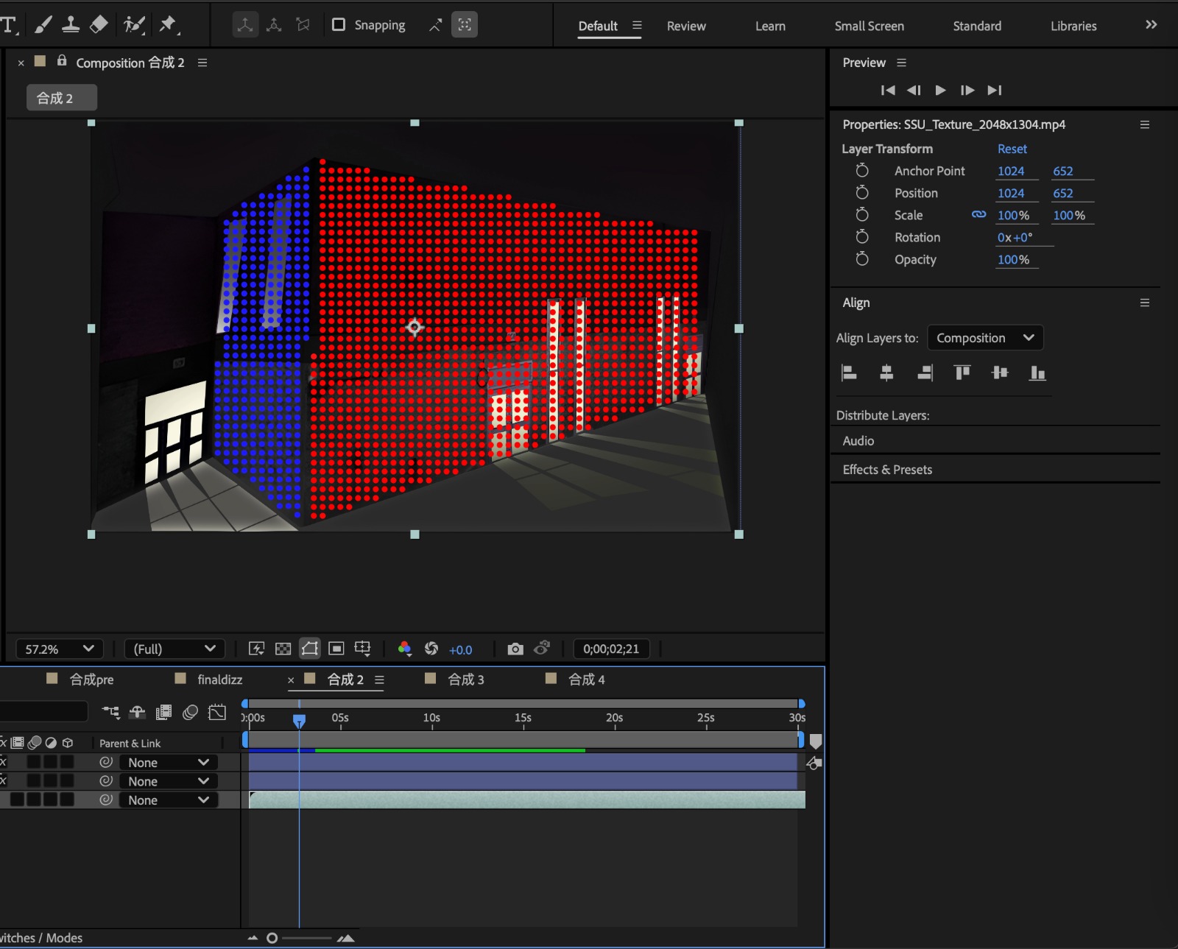Enable the Snapping checkbox
The width and height of the screenshot is (1178, 949).
coord(339,25)
